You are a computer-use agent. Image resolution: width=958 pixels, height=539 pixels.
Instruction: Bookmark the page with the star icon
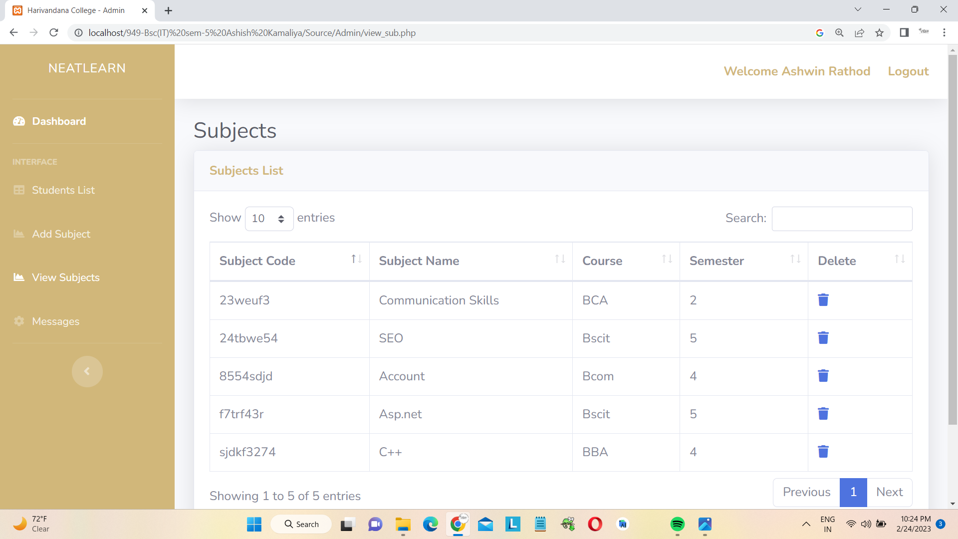coord(879,32)
